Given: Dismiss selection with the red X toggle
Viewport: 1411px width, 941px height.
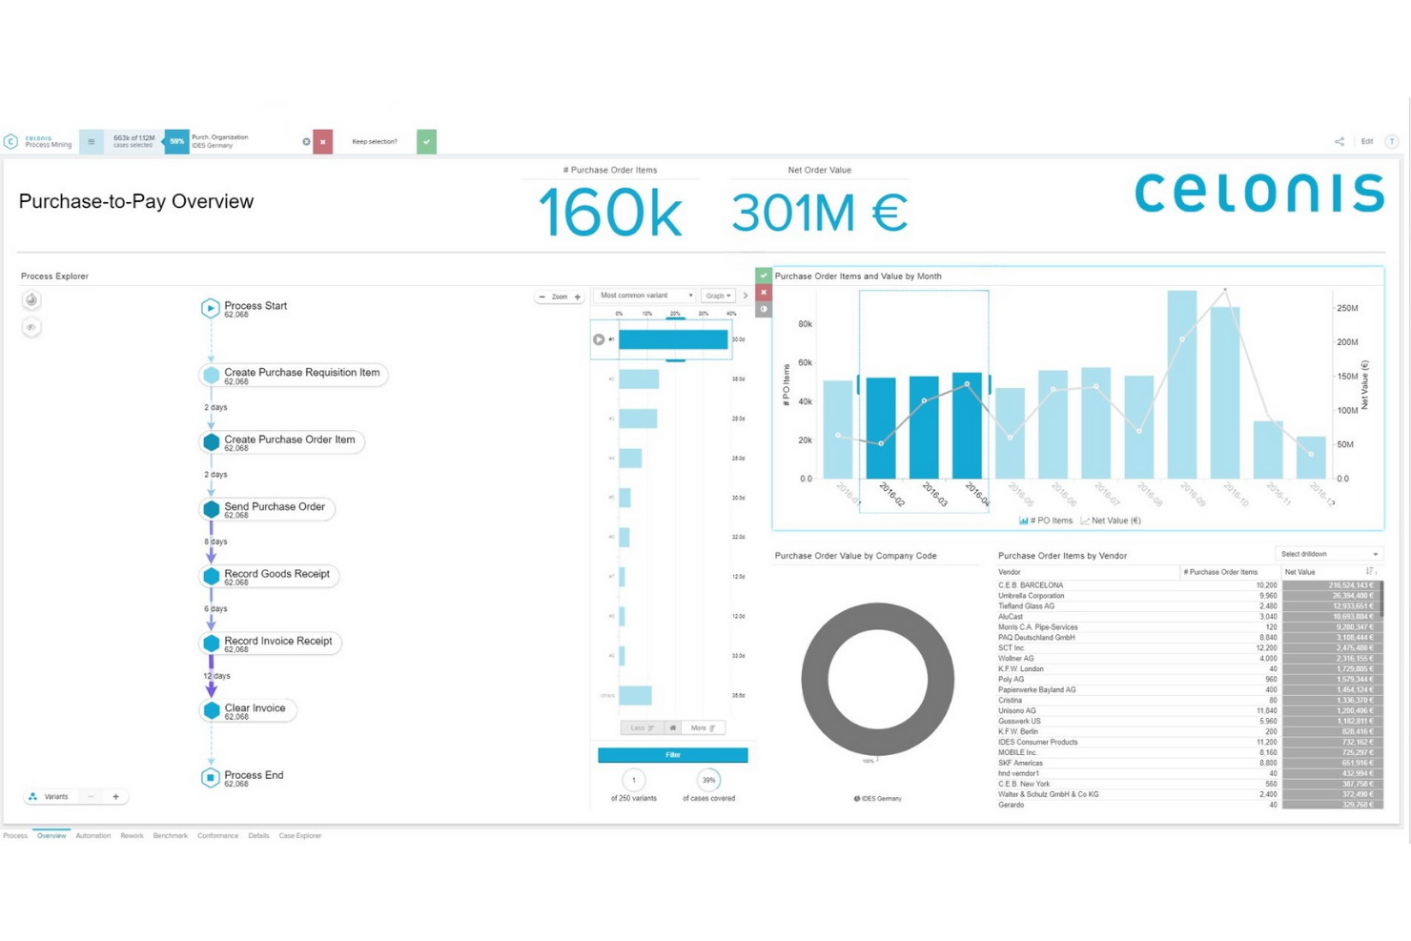Looking at the screenshot, I should click(323, 141).
